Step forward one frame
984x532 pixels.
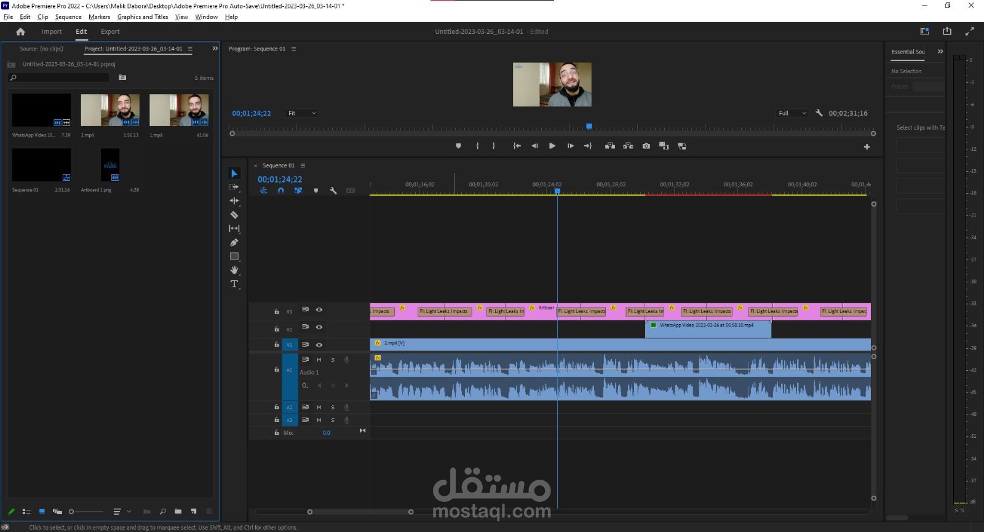click(x=570, y=146)
